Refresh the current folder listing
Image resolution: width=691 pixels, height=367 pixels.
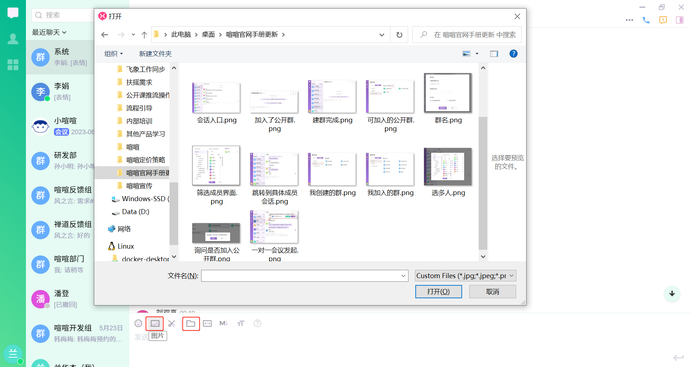tap(399, 35)
